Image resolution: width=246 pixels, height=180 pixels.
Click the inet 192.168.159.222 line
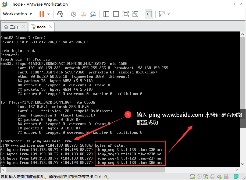tap(93, 68)
